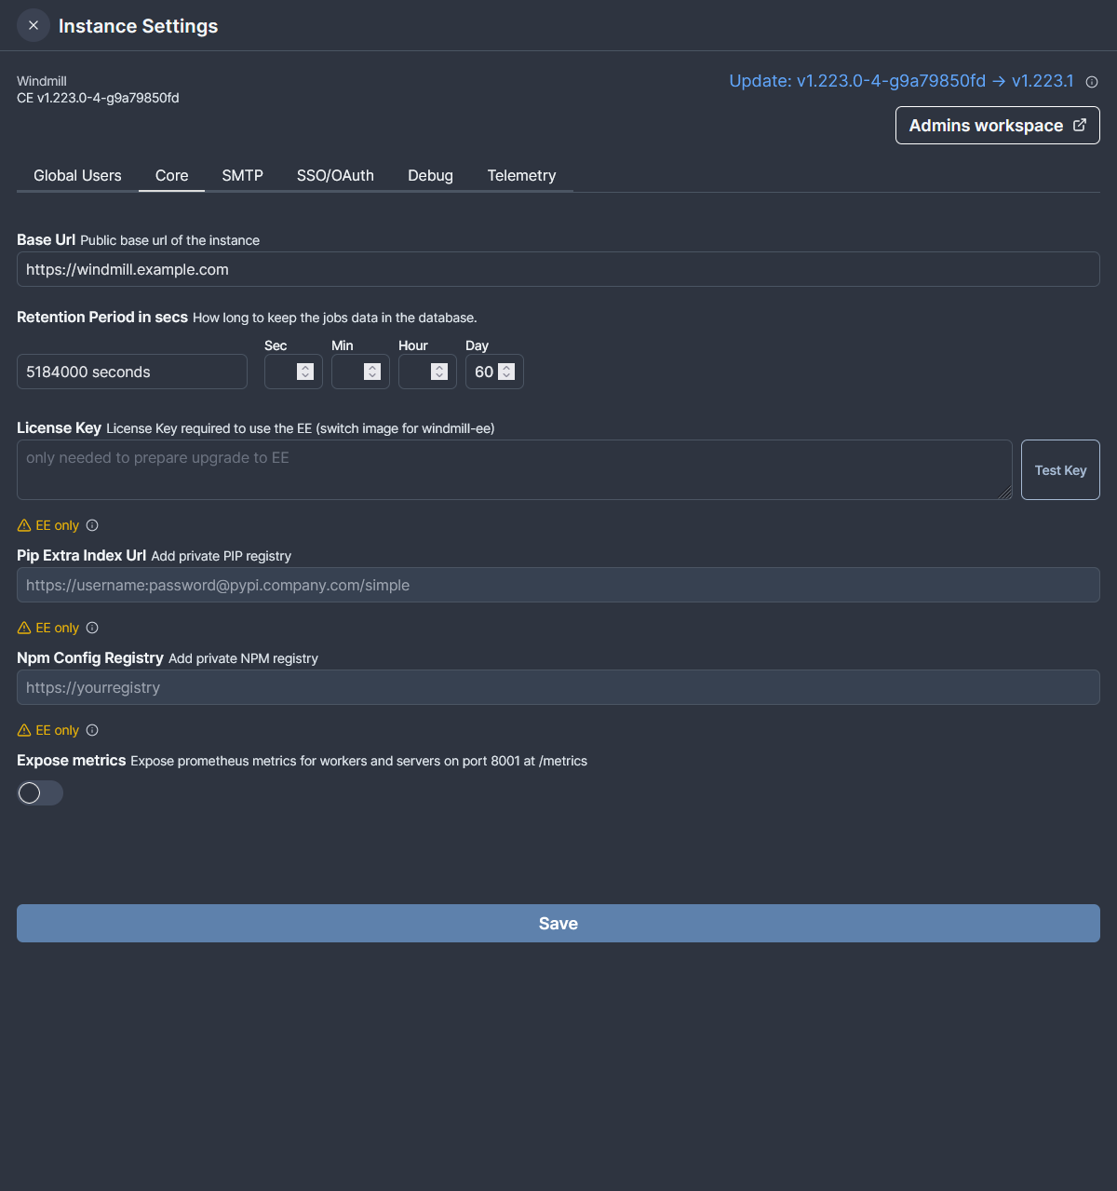The height and width of the screenshot is (1191, 1117).
Task: Click info icon beside Pip EE only warning
Action: [92, 525]
